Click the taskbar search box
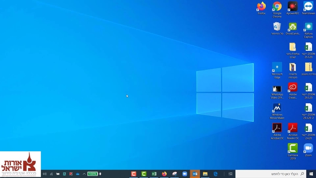The width and height of the screenshot is (316, 178). coord(271,174)
